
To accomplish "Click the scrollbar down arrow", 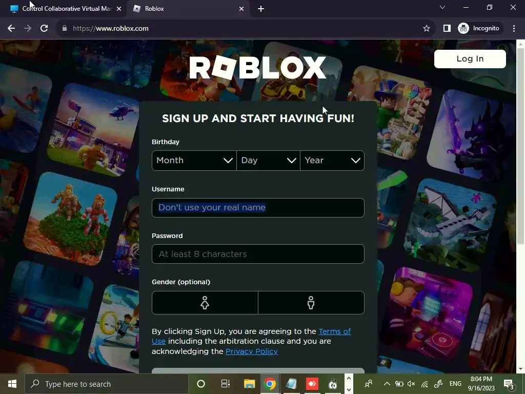I will [x=520, y=369].
